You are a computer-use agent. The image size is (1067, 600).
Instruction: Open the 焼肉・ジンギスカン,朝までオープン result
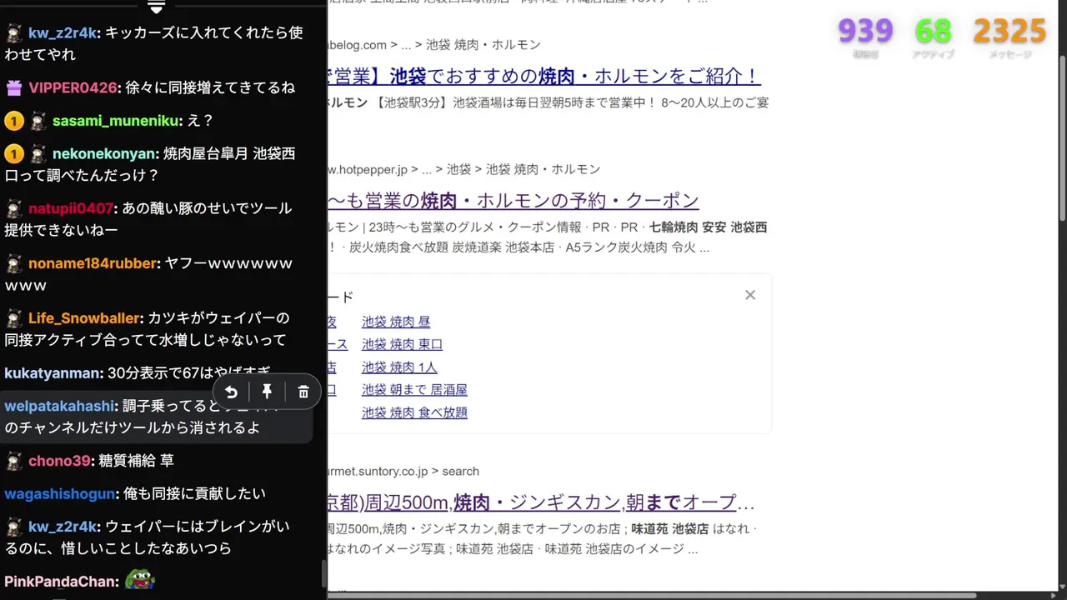coord(541,502)
